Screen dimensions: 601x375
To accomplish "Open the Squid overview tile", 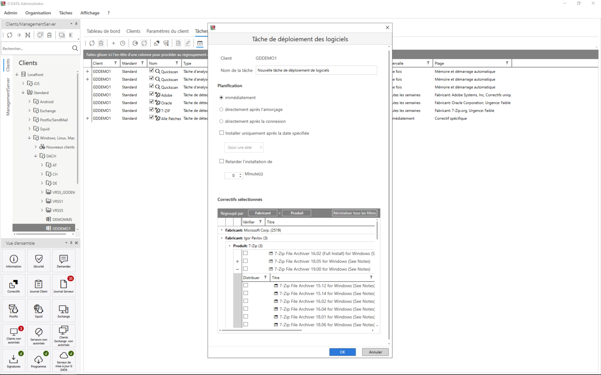I will [39, 310].
